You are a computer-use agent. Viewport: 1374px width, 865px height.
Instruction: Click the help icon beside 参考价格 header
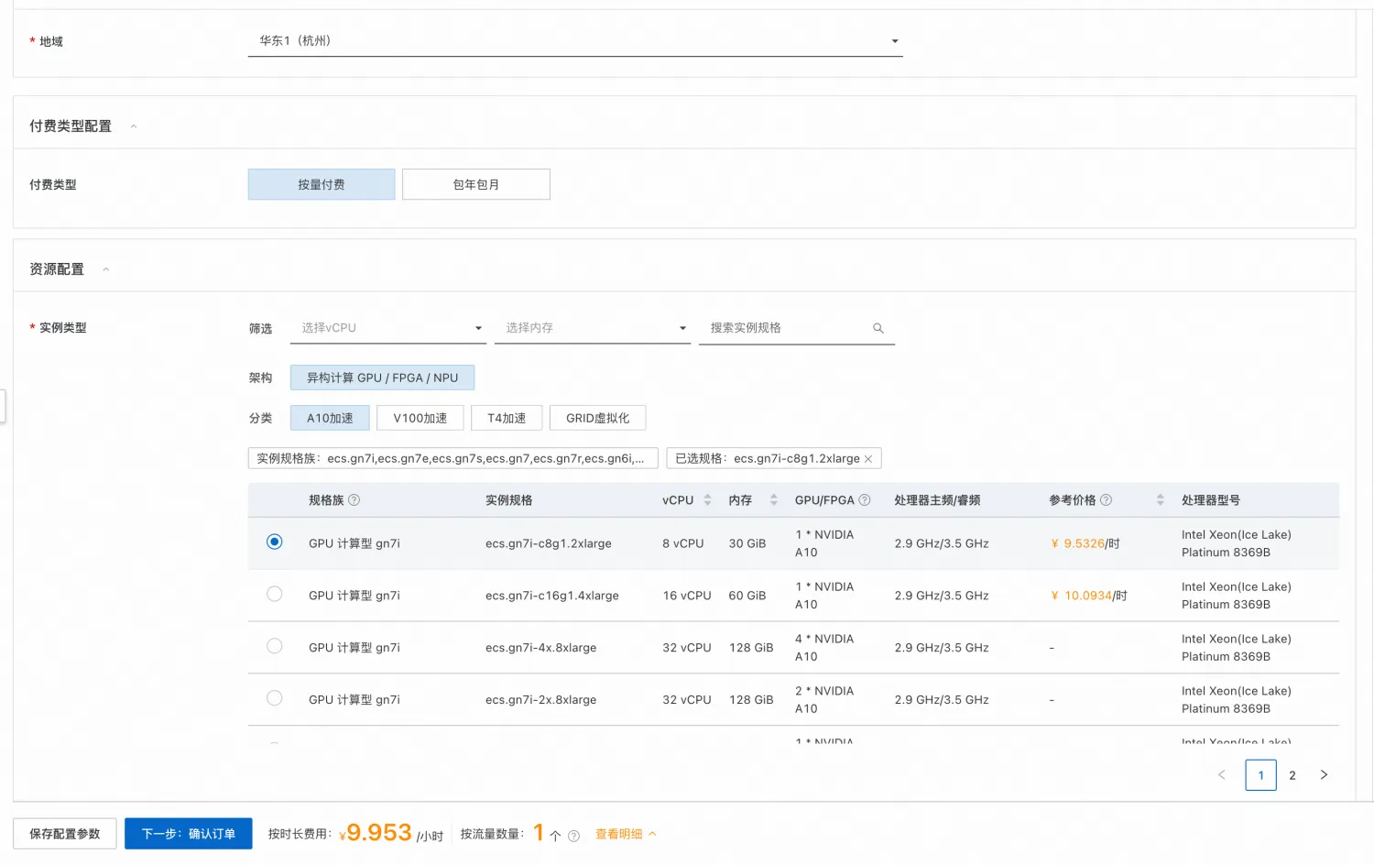(1106, 500)
